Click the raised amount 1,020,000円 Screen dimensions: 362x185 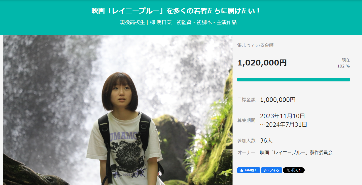tap(262, 63)
